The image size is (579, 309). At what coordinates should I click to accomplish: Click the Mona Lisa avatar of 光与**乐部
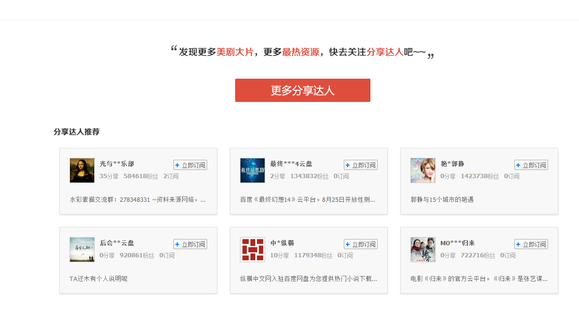(82, 170)
